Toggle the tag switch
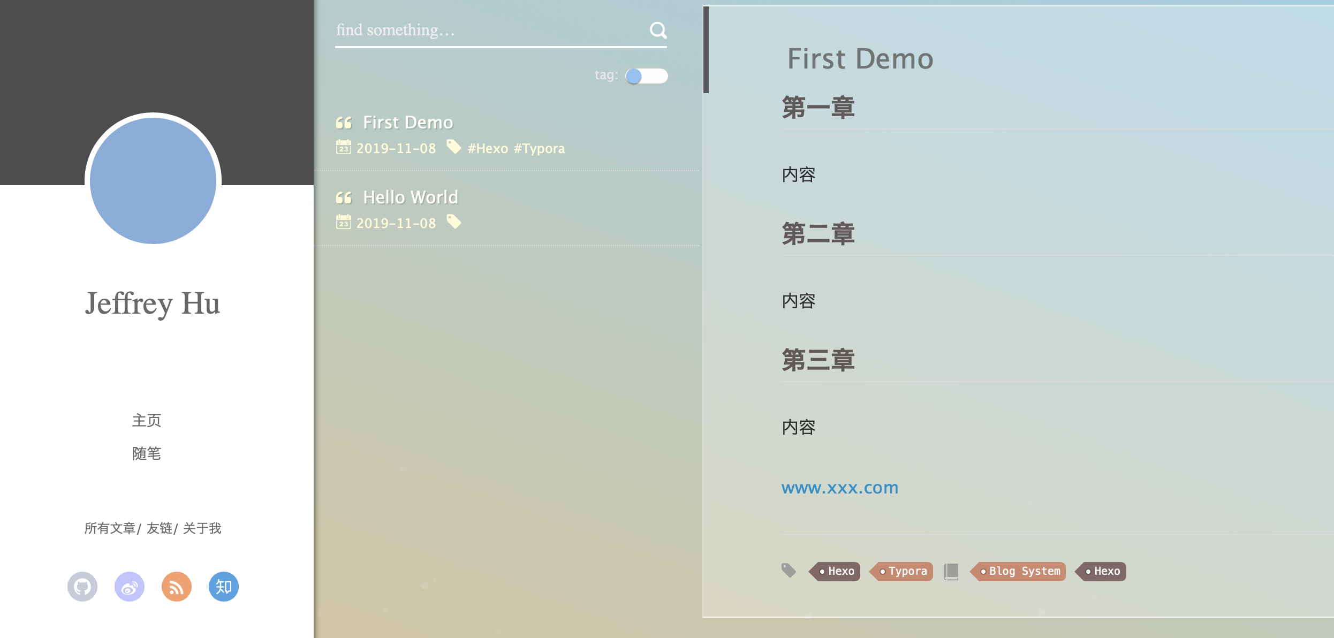 (646, 76)
